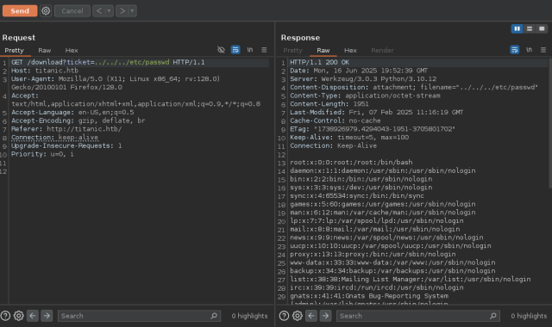Click the Cache-Control: no-cache header

click(x=336, y=120)
